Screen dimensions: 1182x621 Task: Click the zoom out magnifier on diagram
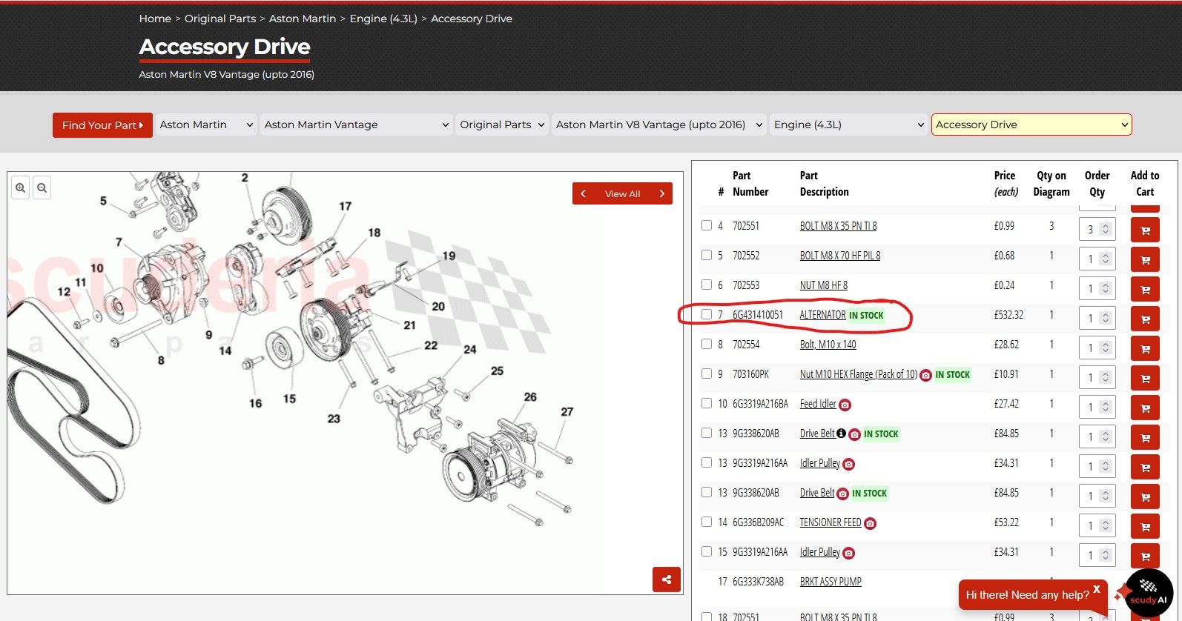(42, 188)
